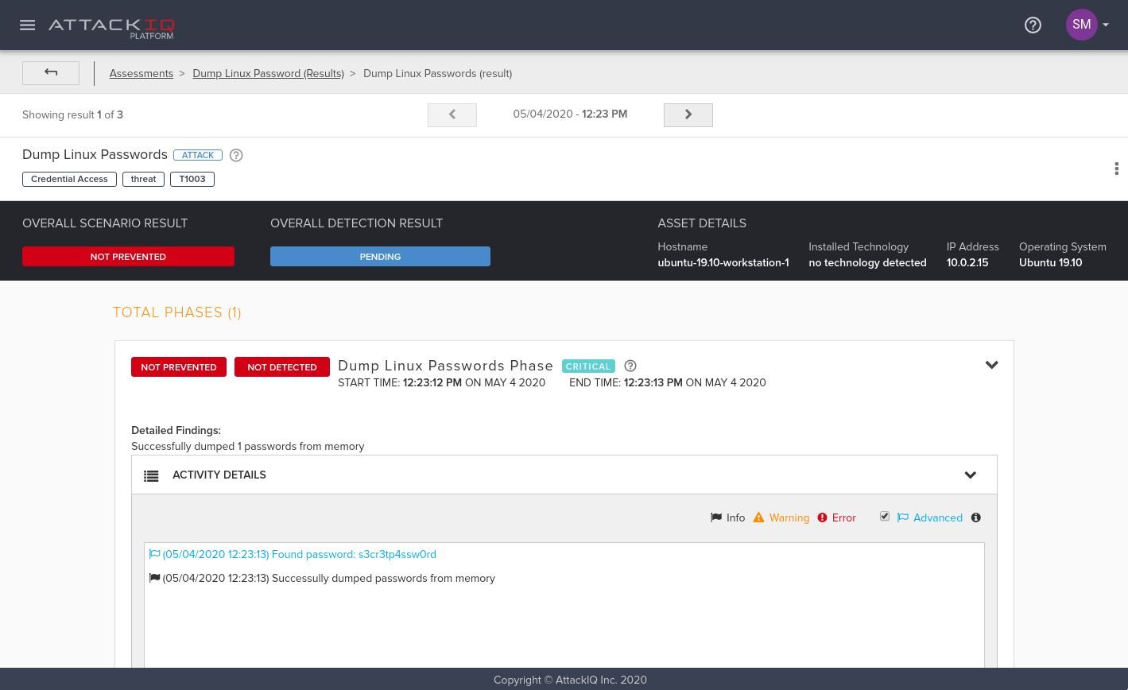Screen dimensions: 1128x690
Task: Go to the Assessments breadcrumb link
Action: 141,73
